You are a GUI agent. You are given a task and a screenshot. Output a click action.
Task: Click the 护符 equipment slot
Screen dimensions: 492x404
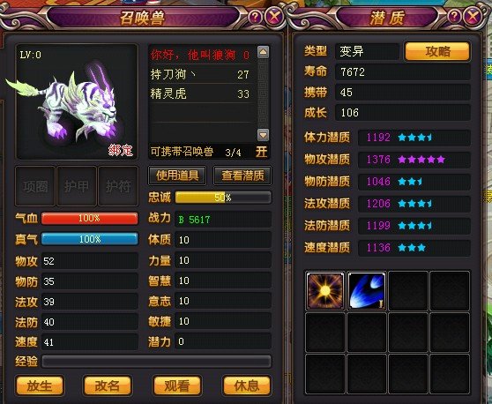coord(118,186)
